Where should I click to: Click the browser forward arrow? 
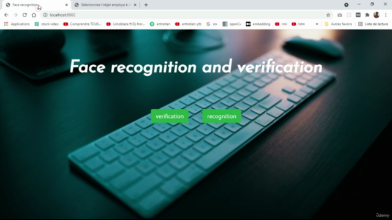pos(15,15)
